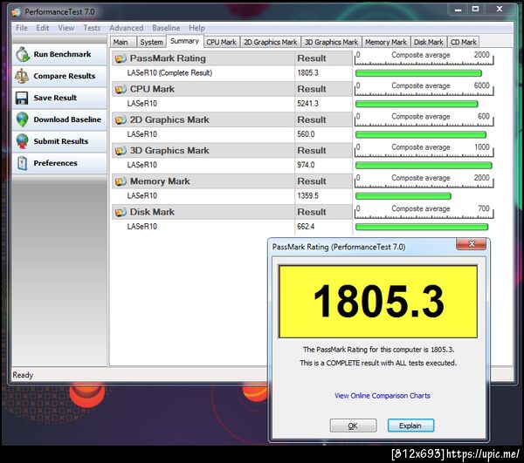Viewport: 524px width, 463px height.
Task: Open View Online Comparison Charts link
Action: (383, 396)
